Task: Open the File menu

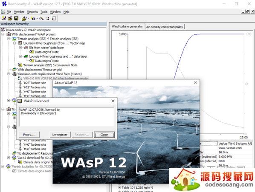Action: pyautogui.click(x=9, y=12)
